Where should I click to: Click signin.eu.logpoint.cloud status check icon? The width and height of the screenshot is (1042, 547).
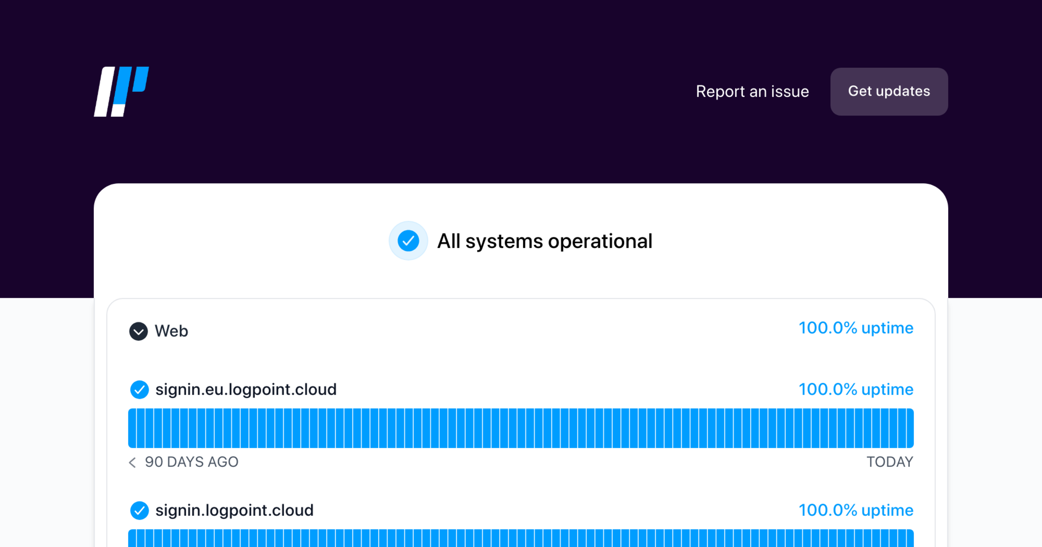(x=139, y=389)
